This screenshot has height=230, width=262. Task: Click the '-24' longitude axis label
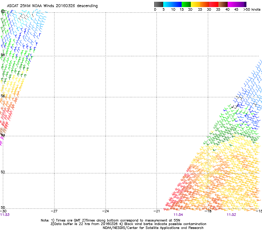tap(106, 211)
